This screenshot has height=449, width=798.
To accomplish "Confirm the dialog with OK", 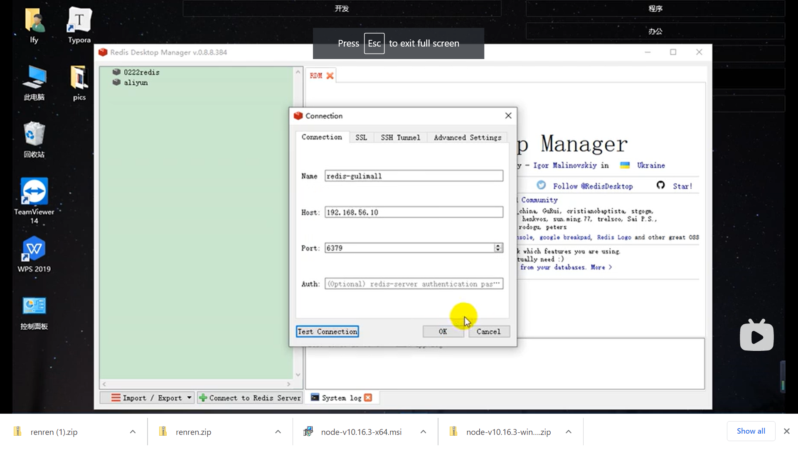I will click(443, 331).
